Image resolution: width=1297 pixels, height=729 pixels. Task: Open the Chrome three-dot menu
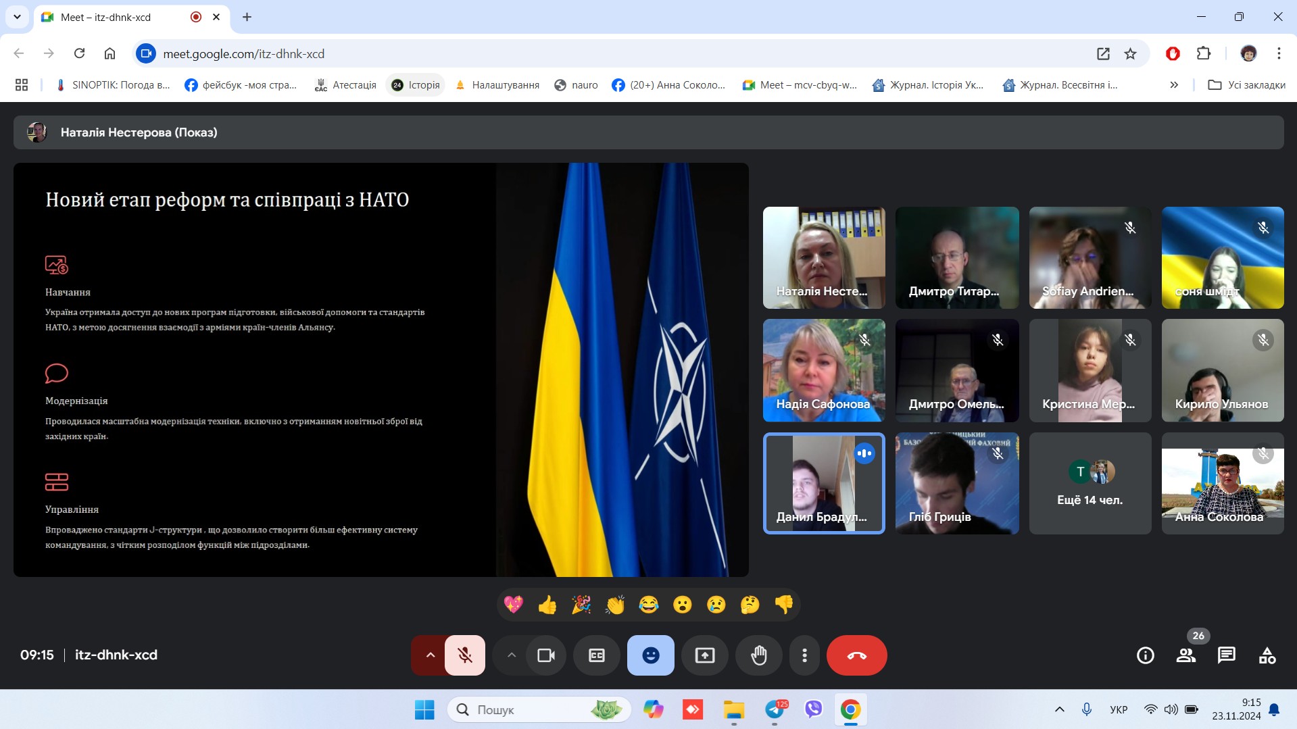(1279, 53)
